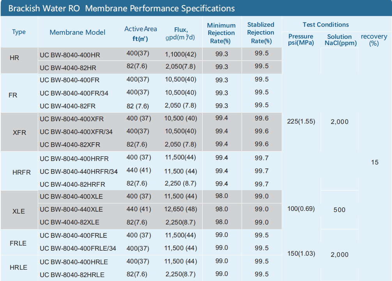
Task: Click flux '12,650 (48)' for 440XLE
Action: pos(180,209)
